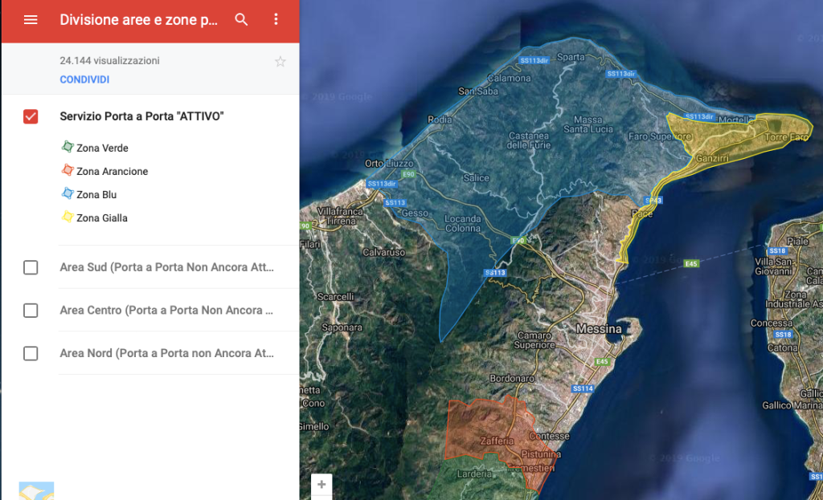The width and height of the screenshot is (823, 500).
Task: Zoom in with the plus button
Action: coord(321,485)
